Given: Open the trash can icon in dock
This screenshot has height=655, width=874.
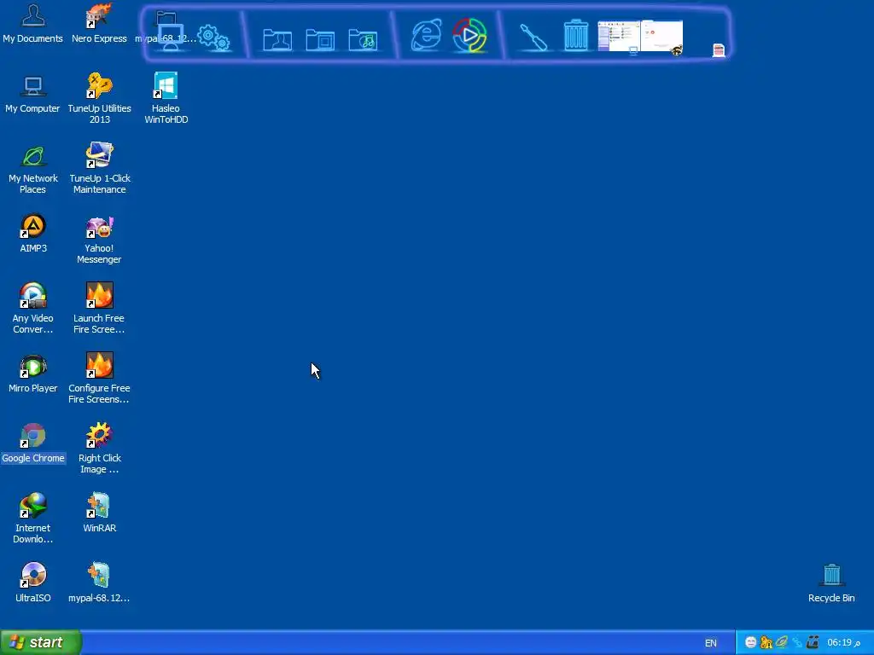Looking at the screenshot, I should point(576,36).
